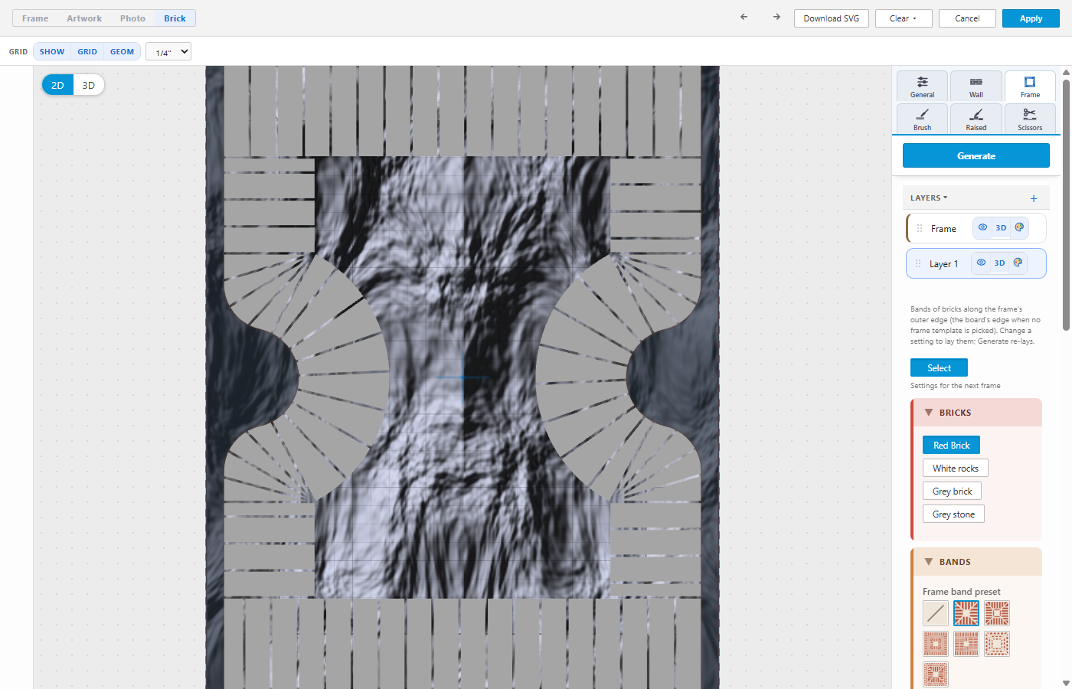1072x689 pixels.
Task: Click the Generate button
Action: pyautogui.click(x=976, y=155)
